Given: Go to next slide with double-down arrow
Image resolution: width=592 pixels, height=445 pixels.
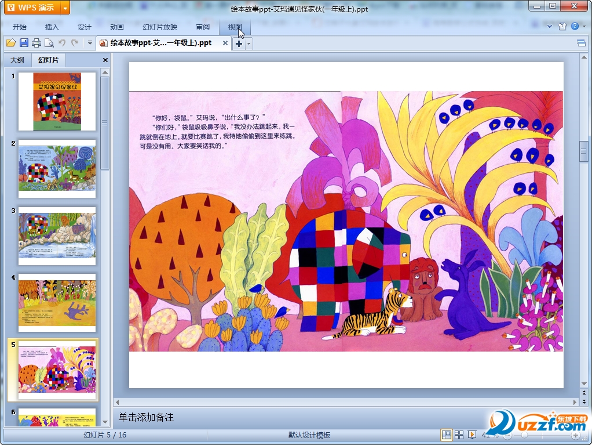Looking at the screenshot, I should 584,401.
